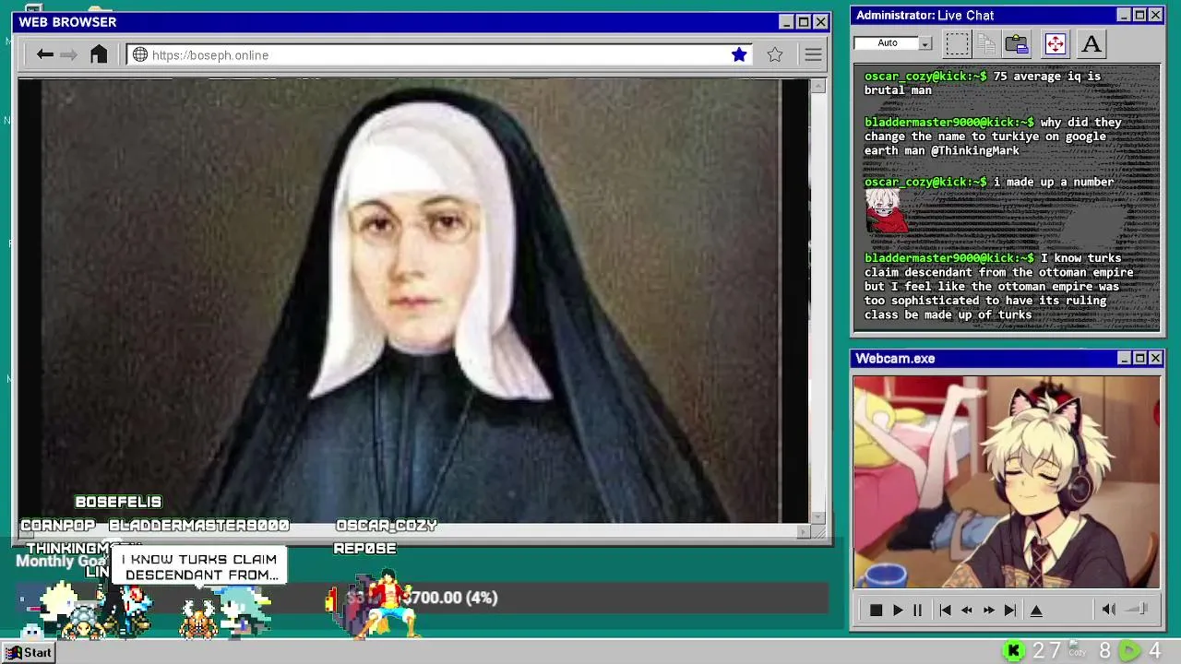Click the volume slider in Webcam.exe
1181x664 pixels.
coord(1139,609)
